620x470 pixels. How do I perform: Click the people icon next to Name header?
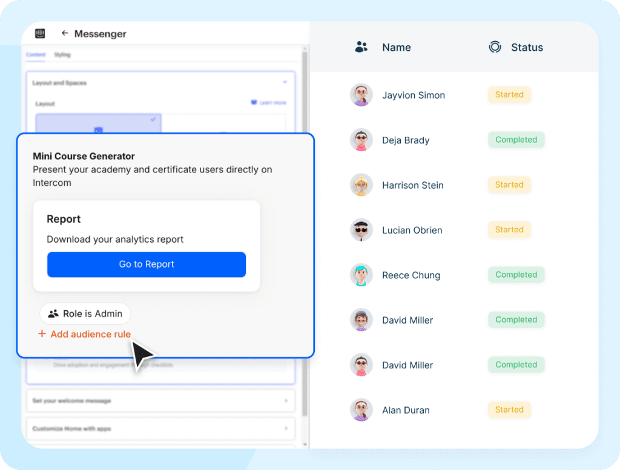[361, 47]
